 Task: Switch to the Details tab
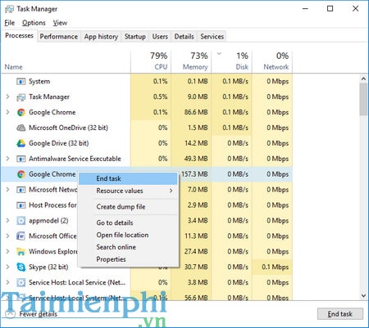click(x=184, y=37)
